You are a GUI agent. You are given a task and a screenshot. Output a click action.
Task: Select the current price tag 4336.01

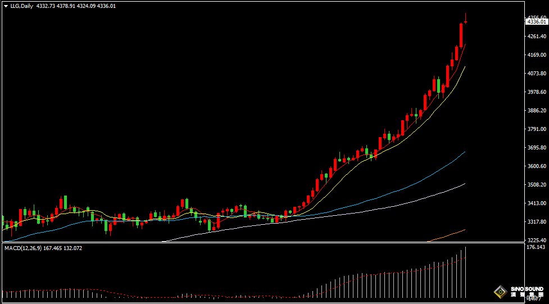point(536,21)
